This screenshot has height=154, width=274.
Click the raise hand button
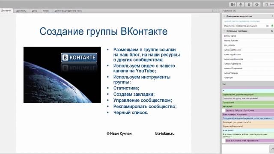(x=249, y=5)
